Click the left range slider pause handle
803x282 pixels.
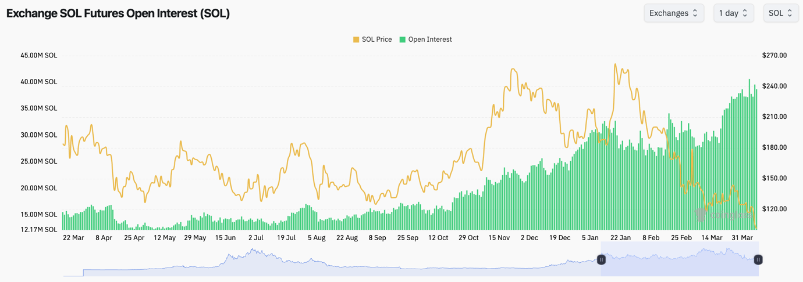[x=602, y=260]
